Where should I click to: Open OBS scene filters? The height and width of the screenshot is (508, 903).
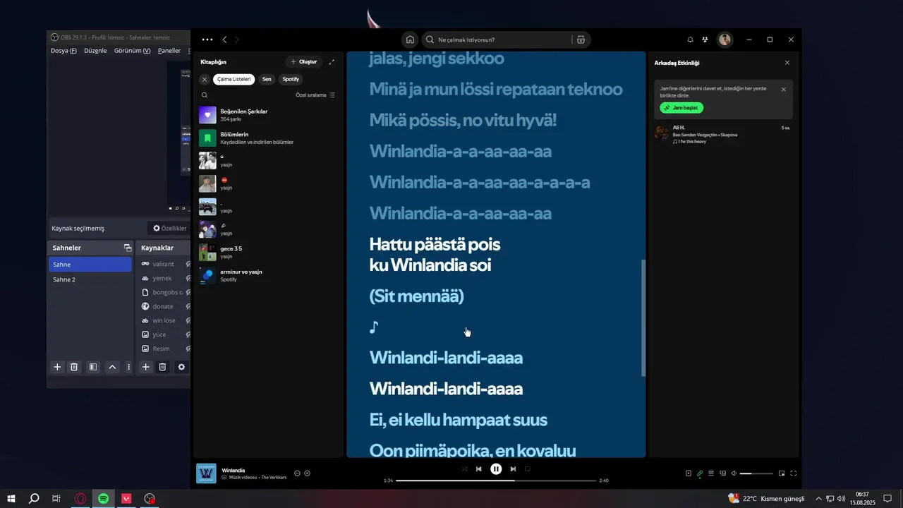[x=93, y=367]
